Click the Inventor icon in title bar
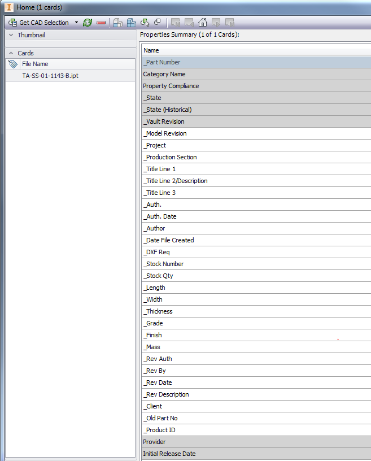This screenshot has height=461, width=371. [x=9, y=7]
